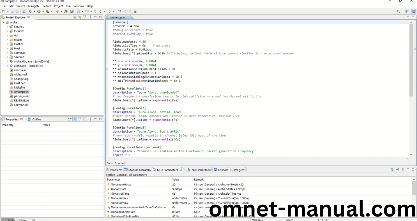The height and width of the screenshot is (221, 417).
Task: Close the omnetpp.ini editor tab
Action: 128,17
